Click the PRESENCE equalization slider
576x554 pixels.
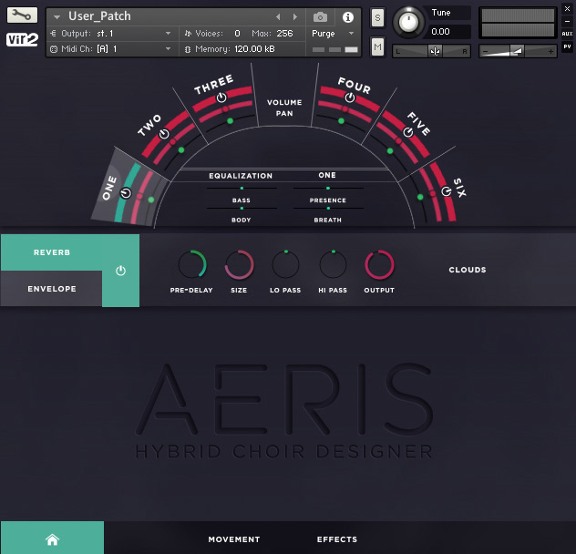pos(328,188)
